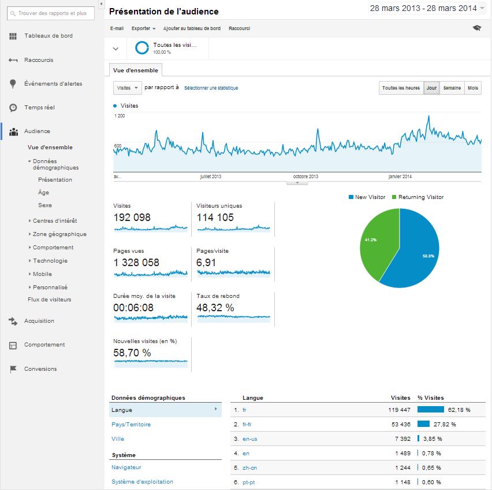The image size is (492, 490).
Task: Select the Vue d'ensemble tab
Action: [135, 69]
